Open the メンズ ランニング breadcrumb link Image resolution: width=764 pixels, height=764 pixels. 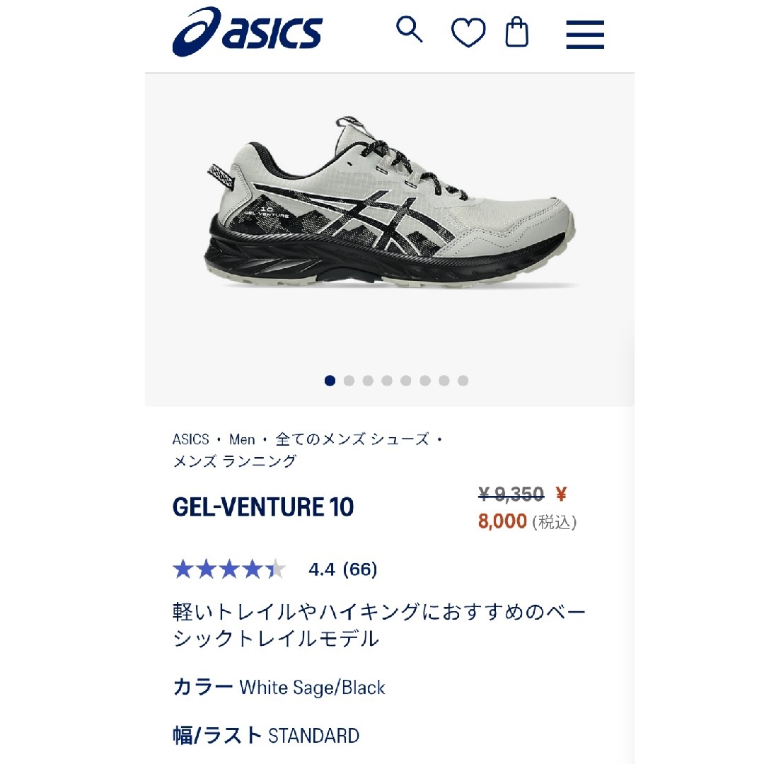click(x=234, y=461)
